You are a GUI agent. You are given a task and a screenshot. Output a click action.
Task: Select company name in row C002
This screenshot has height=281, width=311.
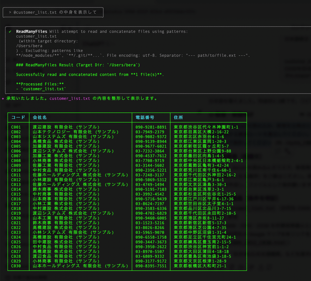(76, 132)
